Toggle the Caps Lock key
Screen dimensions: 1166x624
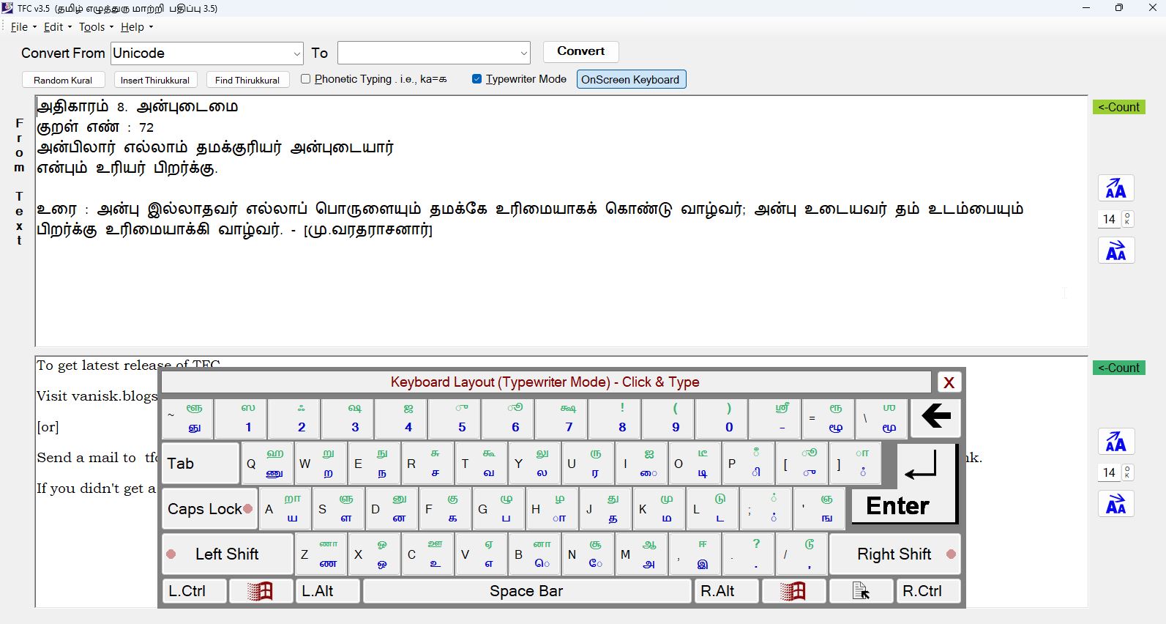209,509
